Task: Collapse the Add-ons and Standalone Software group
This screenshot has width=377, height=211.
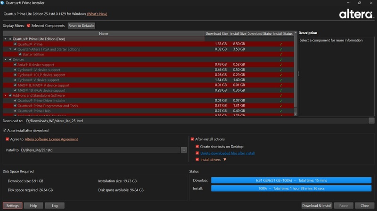Action: [x=5, y=95]
